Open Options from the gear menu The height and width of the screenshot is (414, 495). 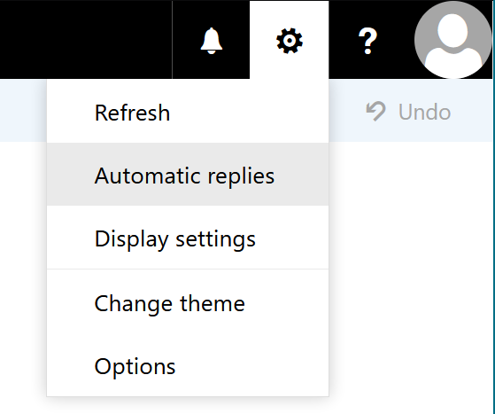tap(188, 366)
